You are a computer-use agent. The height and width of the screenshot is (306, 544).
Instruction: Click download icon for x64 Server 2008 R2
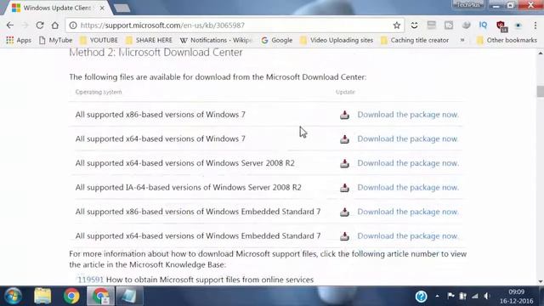click(344, 163)
